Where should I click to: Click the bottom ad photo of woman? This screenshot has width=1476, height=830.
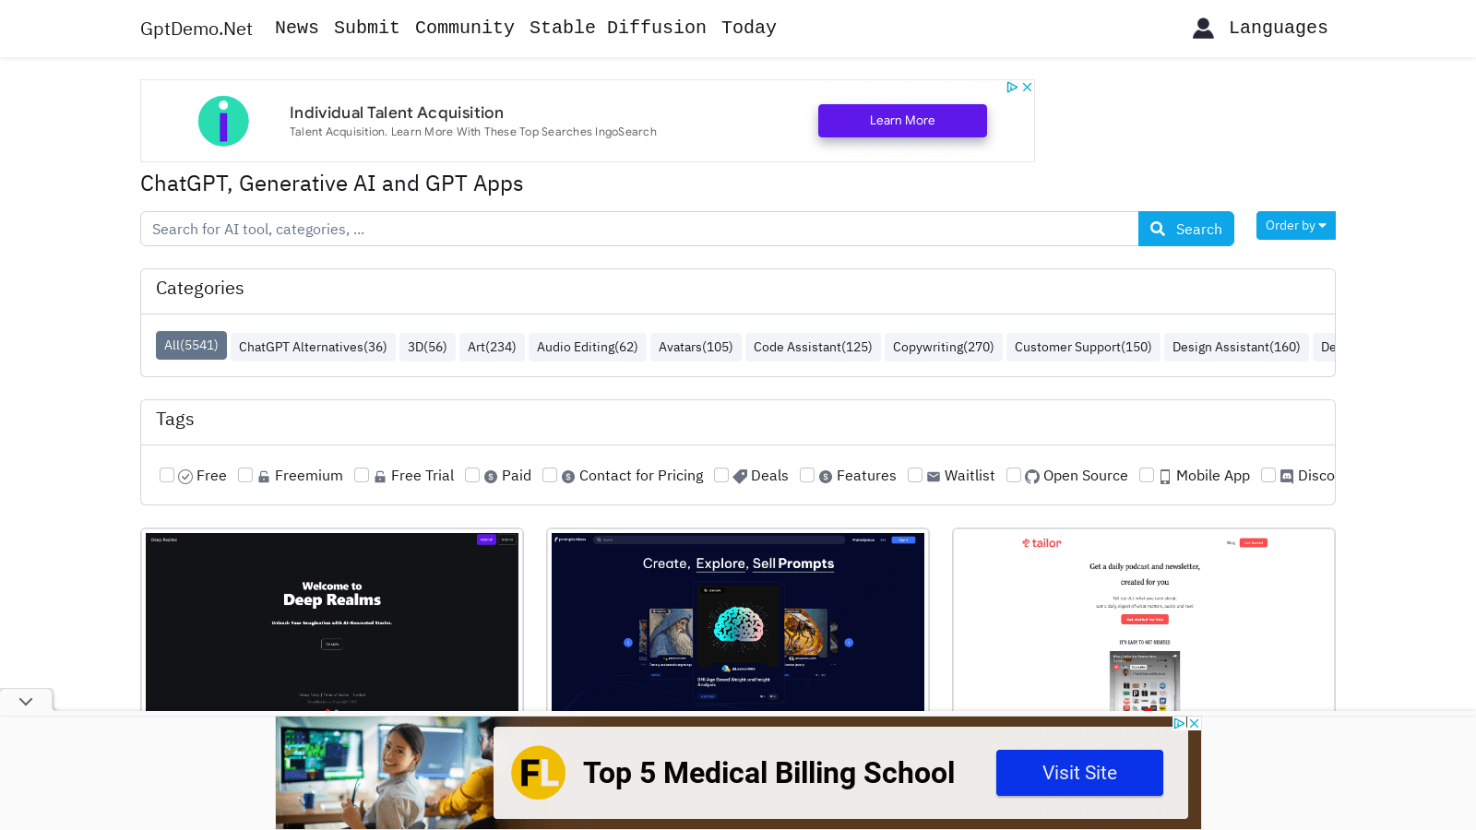[x=385, y=773]
